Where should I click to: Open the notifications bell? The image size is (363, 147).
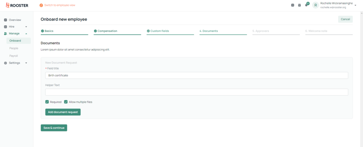(306, 5)
